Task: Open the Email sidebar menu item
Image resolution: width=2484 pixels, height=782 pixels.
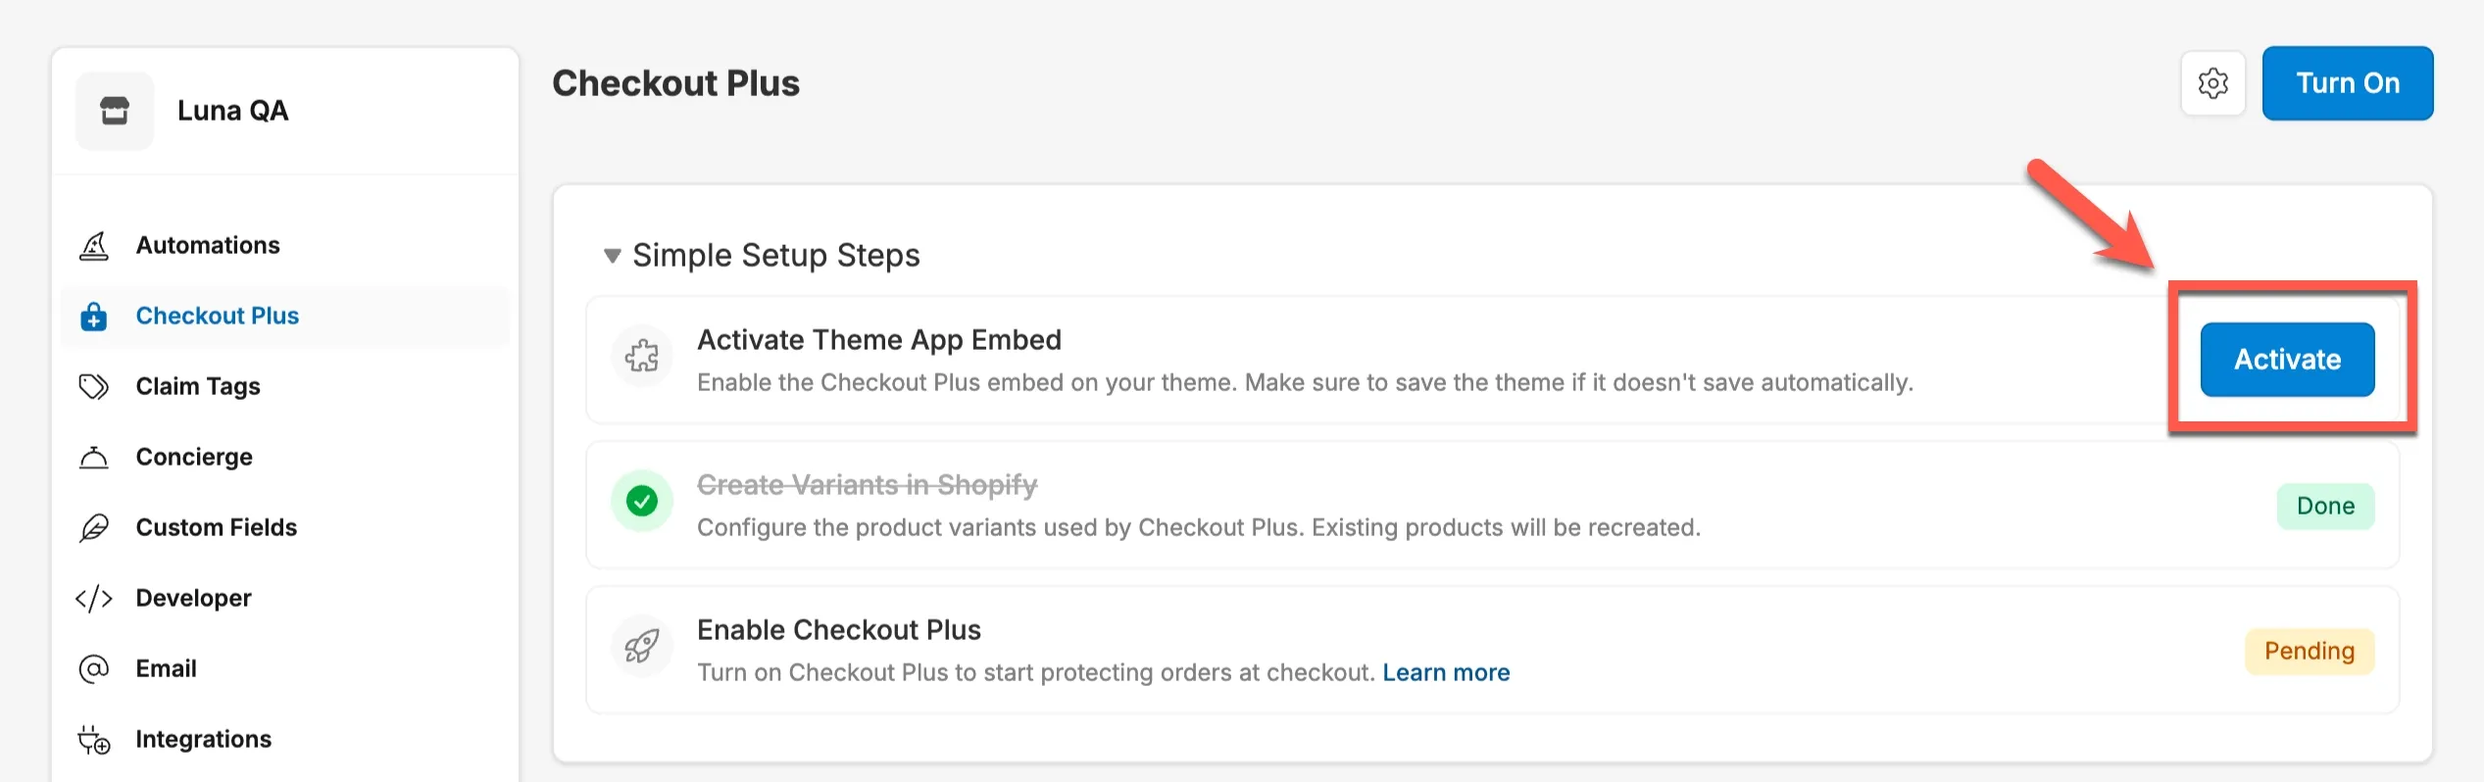Action: [x=166, y=668]
